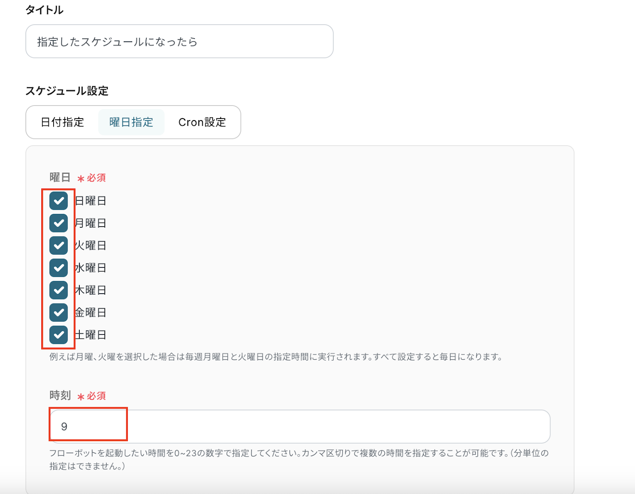Click into the タイトル text field
The width and height of the screenshot is (635, 494).
coord(179,42)
